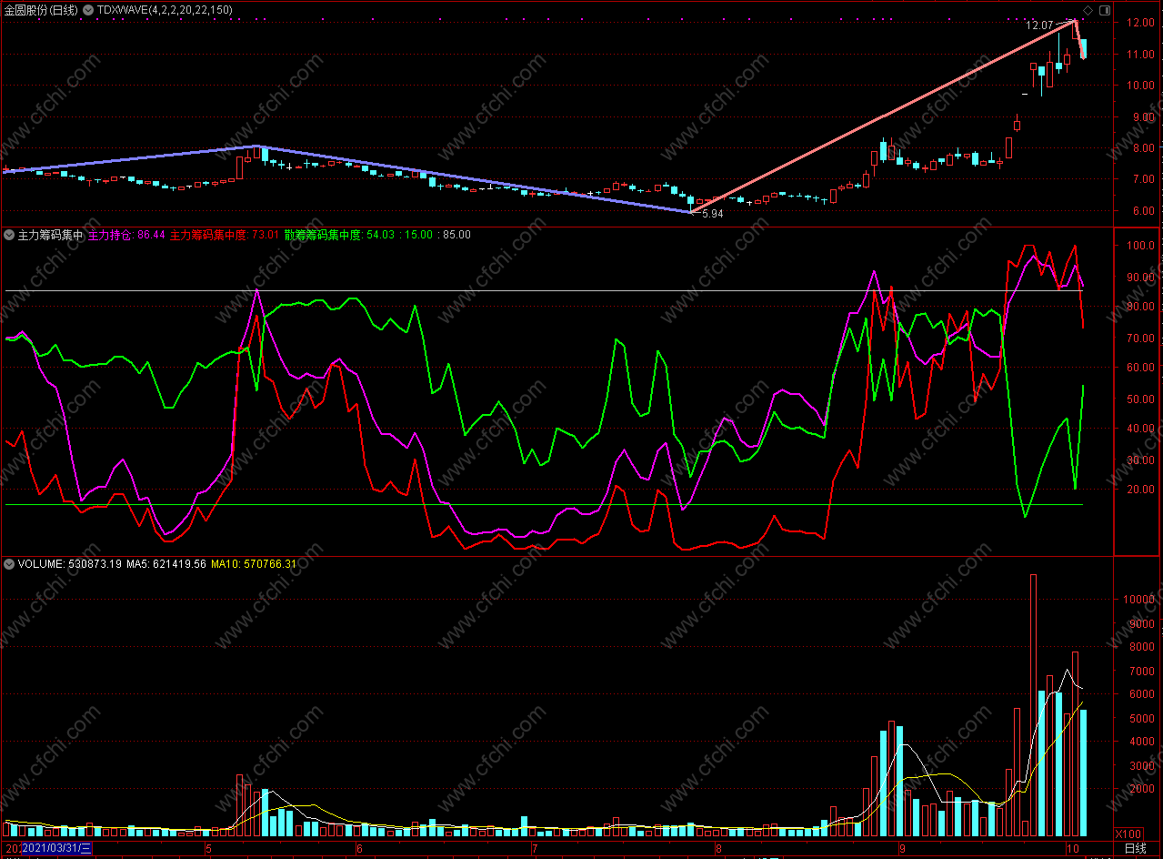Select month 9 marker on time axis
Screen dimensions: 1163x859
[x=902, y=848]
